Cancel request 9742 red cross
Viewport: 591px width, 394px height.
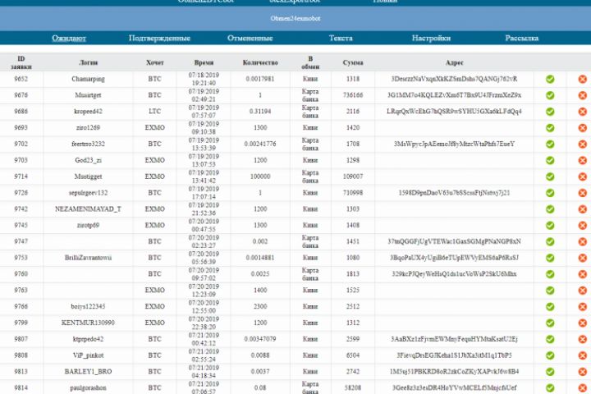pos(582,208)
